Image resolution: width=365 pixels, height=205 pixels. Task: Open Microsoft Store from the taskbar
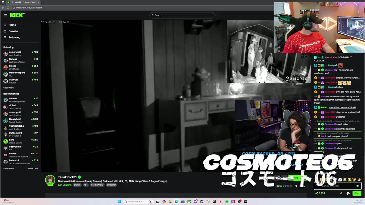[x=183, y=202]
